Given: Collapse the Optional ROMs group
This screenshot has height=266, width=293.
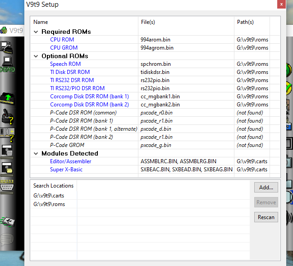Looking at the screenshot, I should (x=36, y=56).
